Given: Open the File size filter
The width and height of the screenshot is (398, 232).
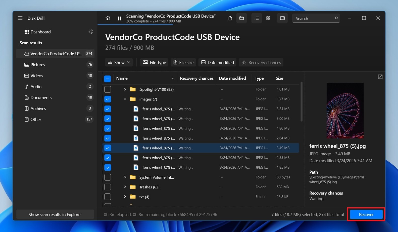Looking at the screenshot, I should click(x=183, y=62).
